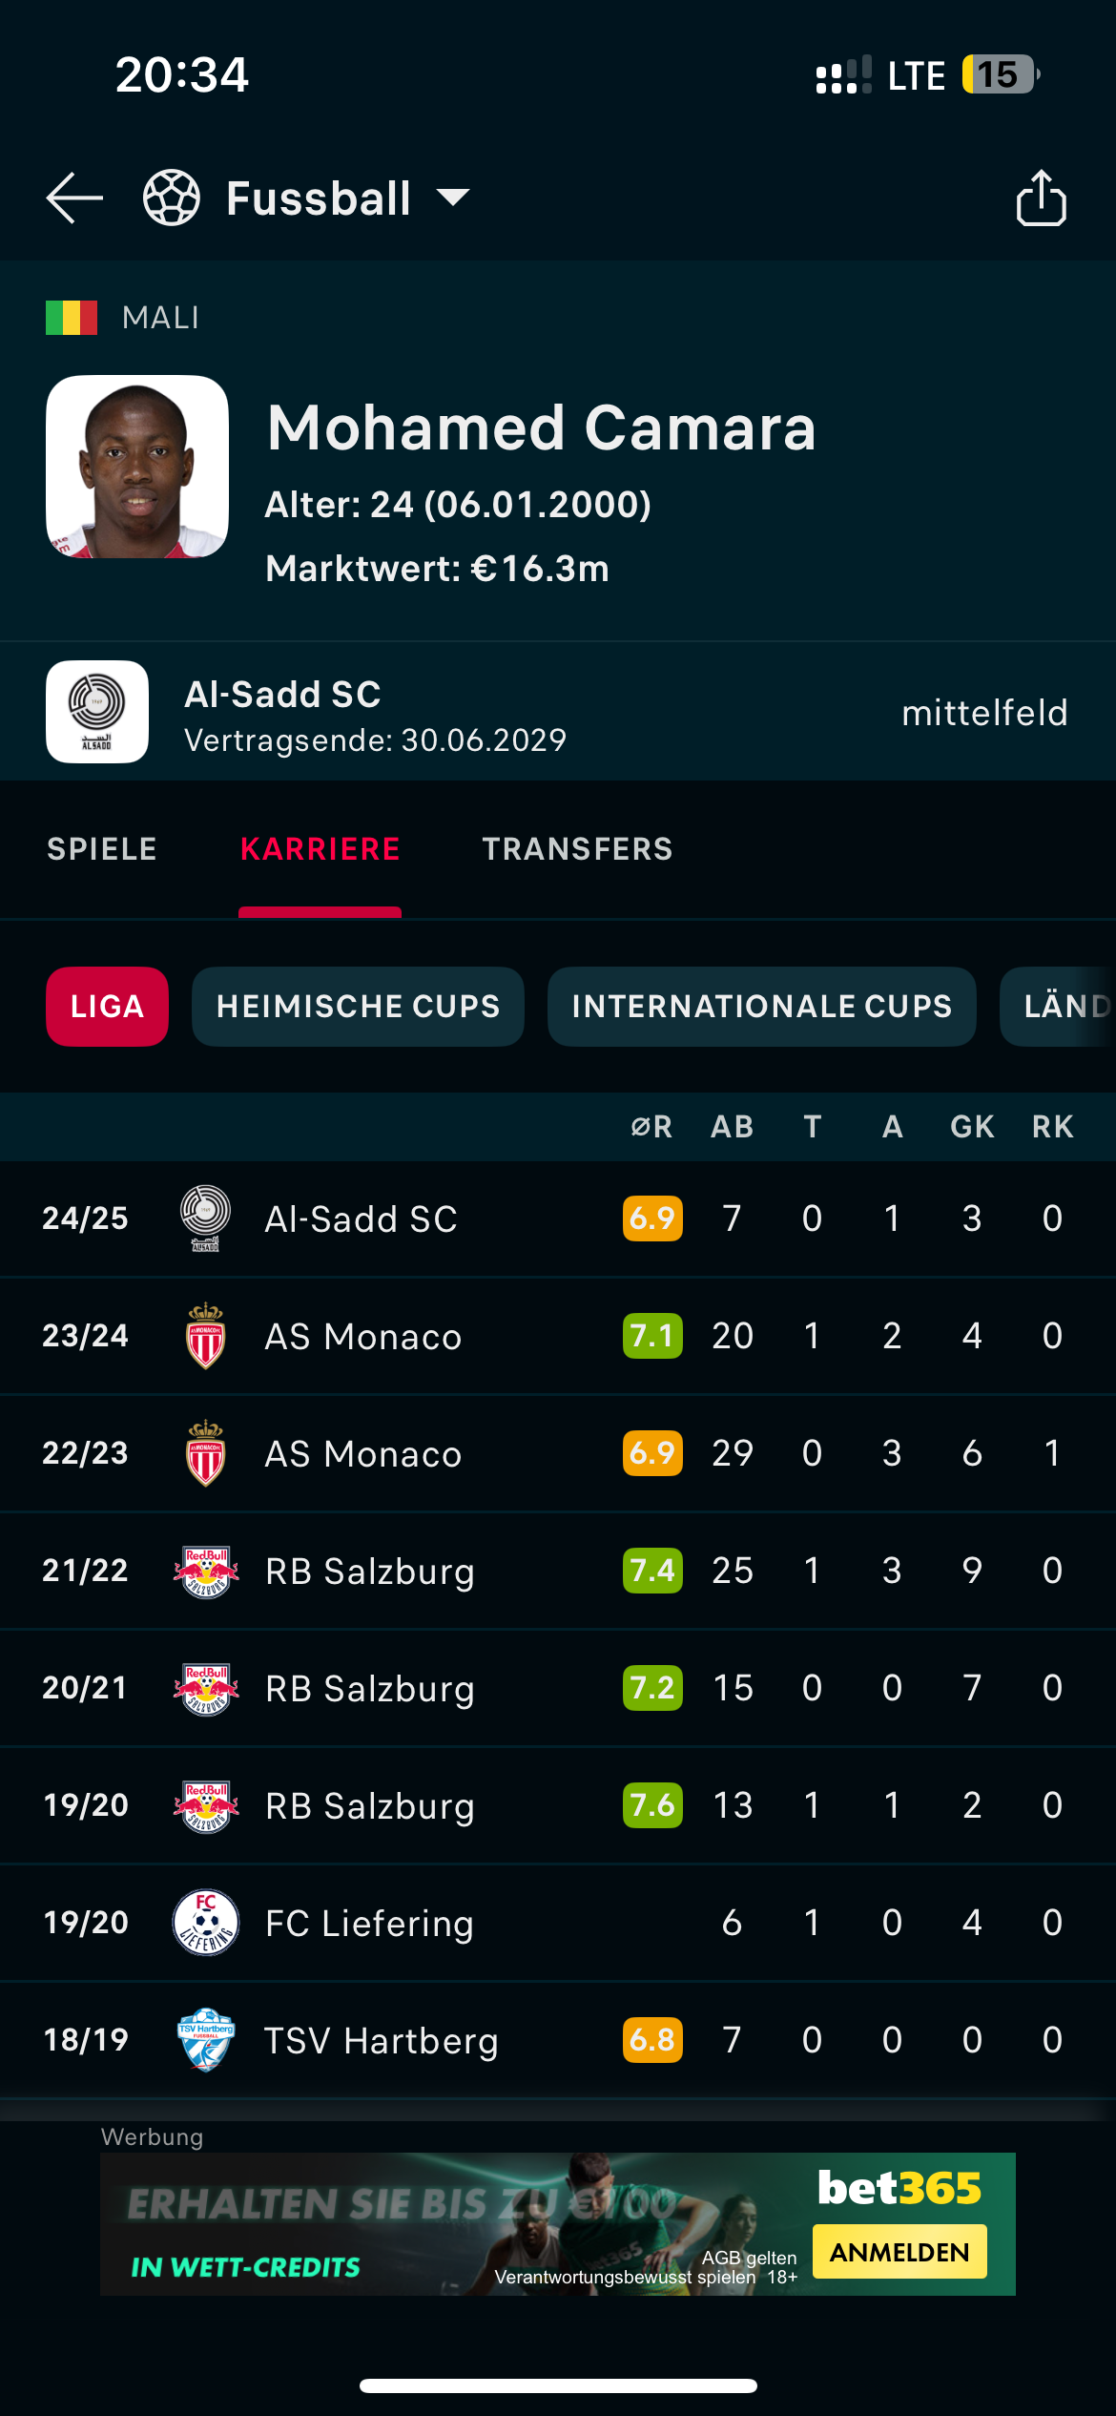This screenshot has height=2416, width=1116.
Task: Tap the FC Liefering club logo
Action: [x=205, y=1923]
